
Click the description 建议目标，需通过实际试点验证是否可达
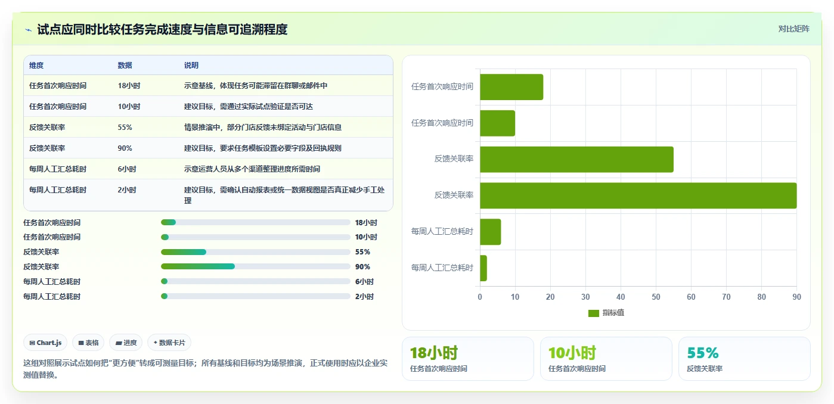coord(249,107)
